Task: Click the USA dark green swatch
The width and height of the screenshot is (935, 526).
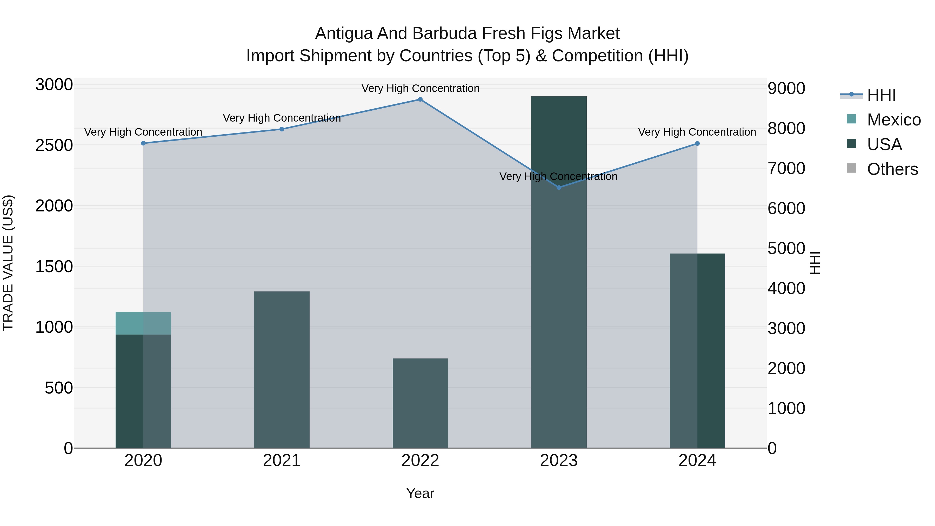Action: point(851,143)
